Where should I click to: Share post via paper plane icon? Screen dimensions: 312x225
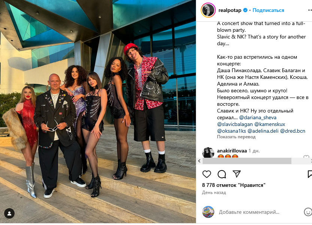(237, 174)
